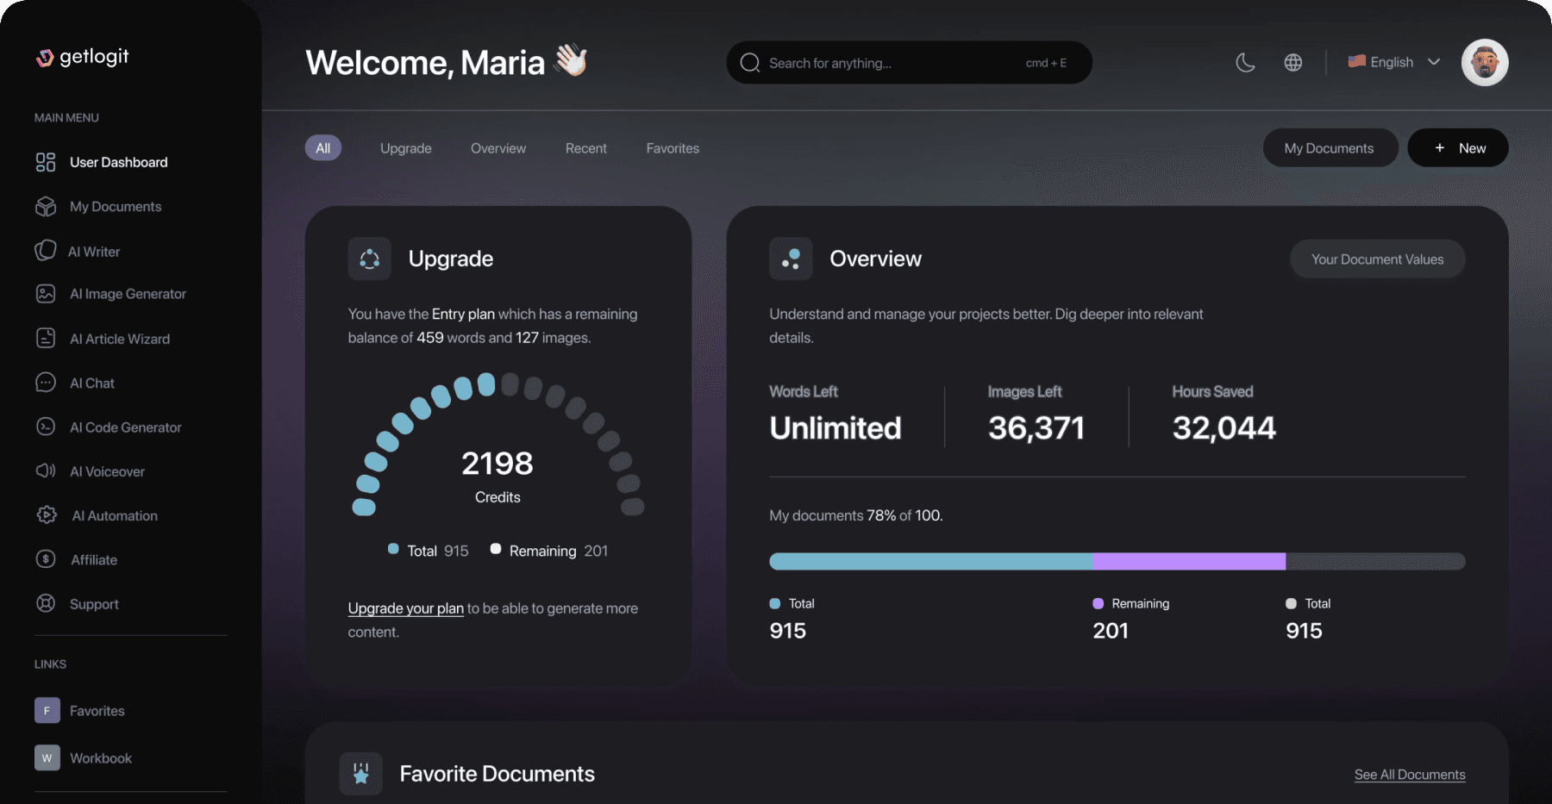Viewport: 1552px width, 804px height.
Task: Click Your Document Values button
Action: pyautogui.click(x=1377, y=259)
